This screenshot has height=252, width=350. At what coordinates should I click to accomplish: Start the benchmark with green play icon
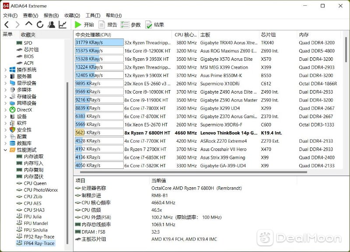78,24
